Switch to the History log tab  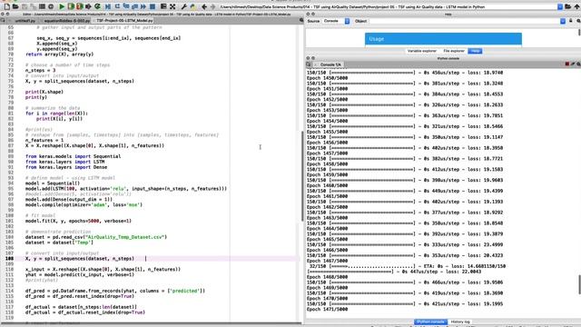coord(460,322)
